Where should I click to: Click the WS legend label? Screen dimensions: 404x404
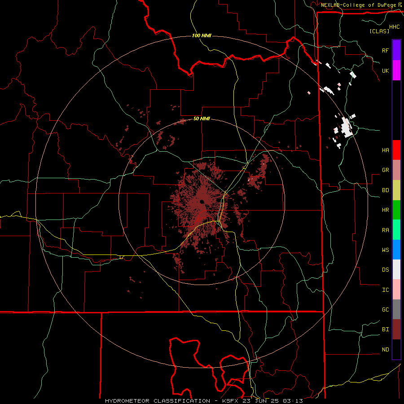click(x=385, y=250)
